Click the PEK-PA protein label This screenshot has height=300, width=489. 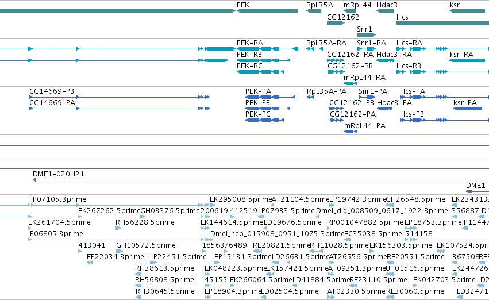258,91
